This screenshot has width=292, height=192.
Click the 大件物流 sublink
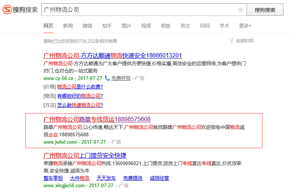80,178
